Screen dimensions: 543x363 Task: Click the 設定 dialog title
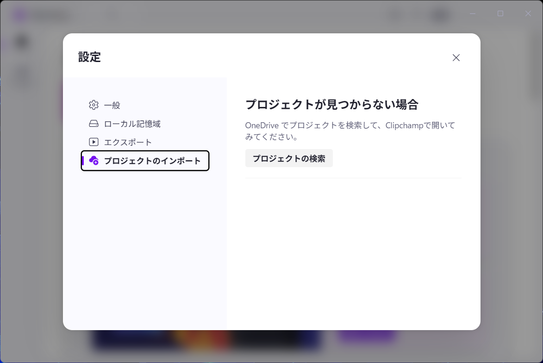pyautogui.click(x=89, y=57)
